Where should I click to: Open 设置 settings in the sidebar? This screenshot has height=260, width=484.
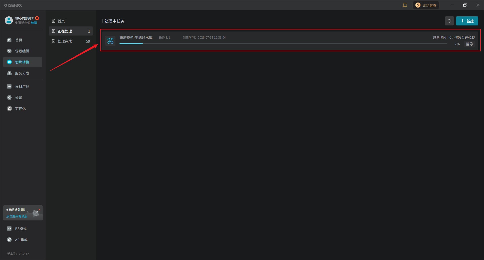point(23,97)
